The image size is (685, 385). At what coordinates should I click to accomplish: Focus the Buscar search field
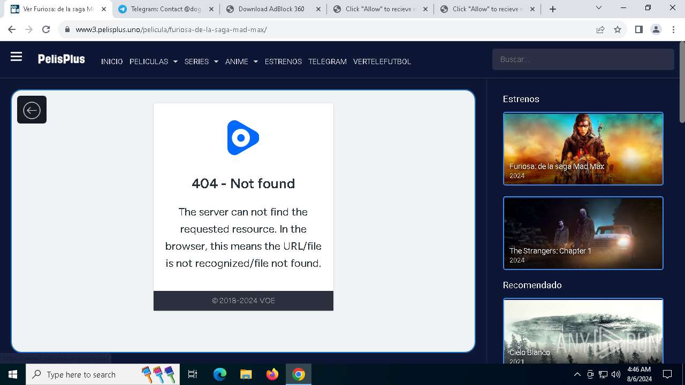(583, 59)
